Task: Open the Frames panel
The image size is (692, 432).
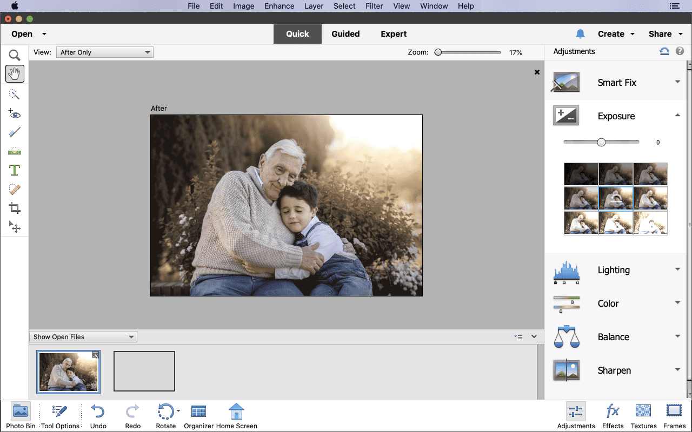Action: (674, 416)
